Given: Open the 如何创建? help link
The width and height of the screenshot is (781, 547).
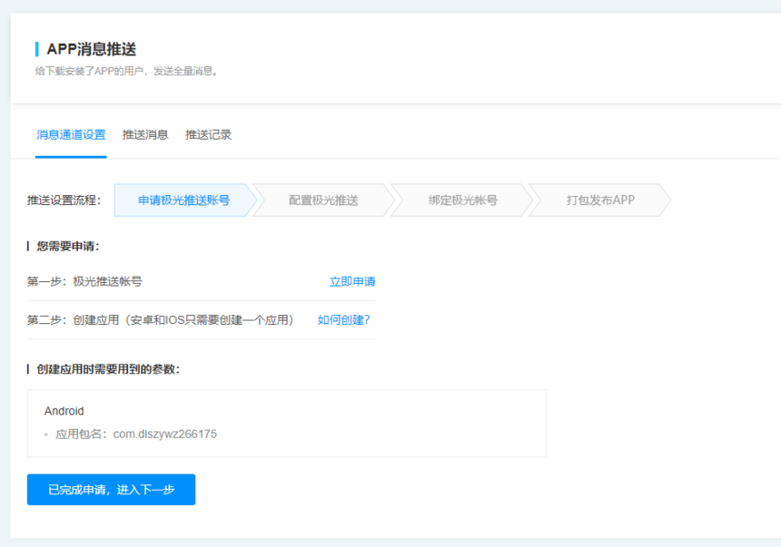Looking at the screenshot, I should tap(343, 320).
